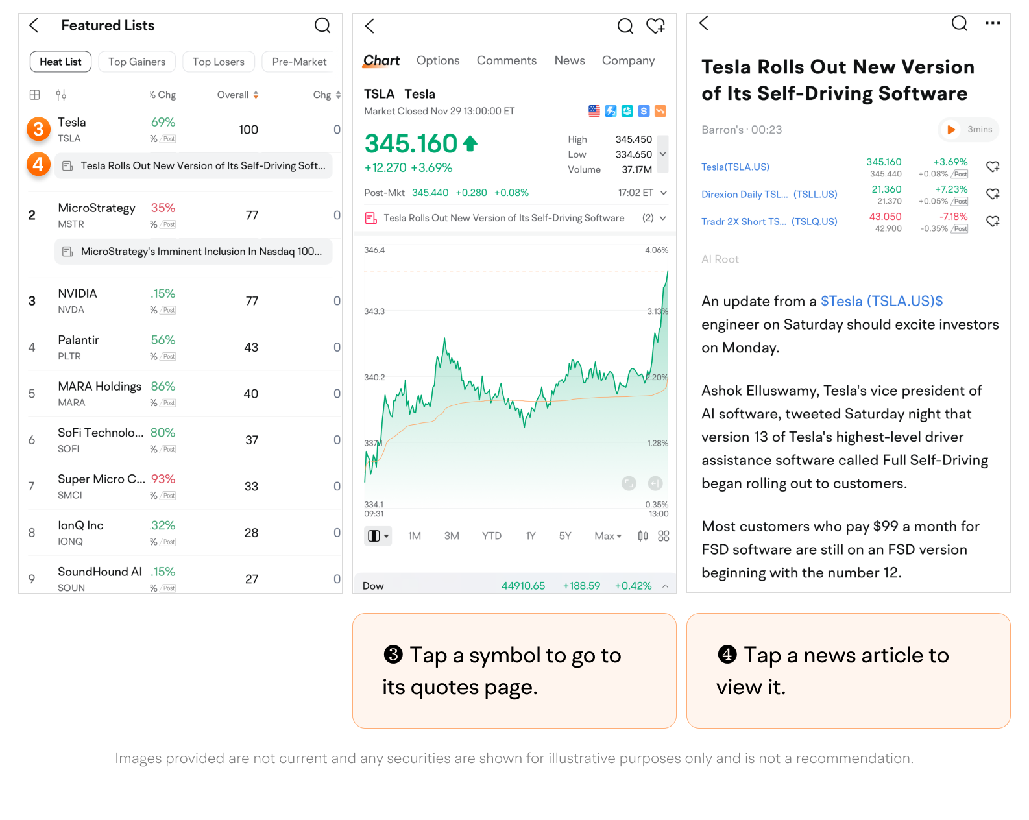Viewport: 1029px width, 820px height.
Task: Open the Company tab
Action: [x=628, y=60]
